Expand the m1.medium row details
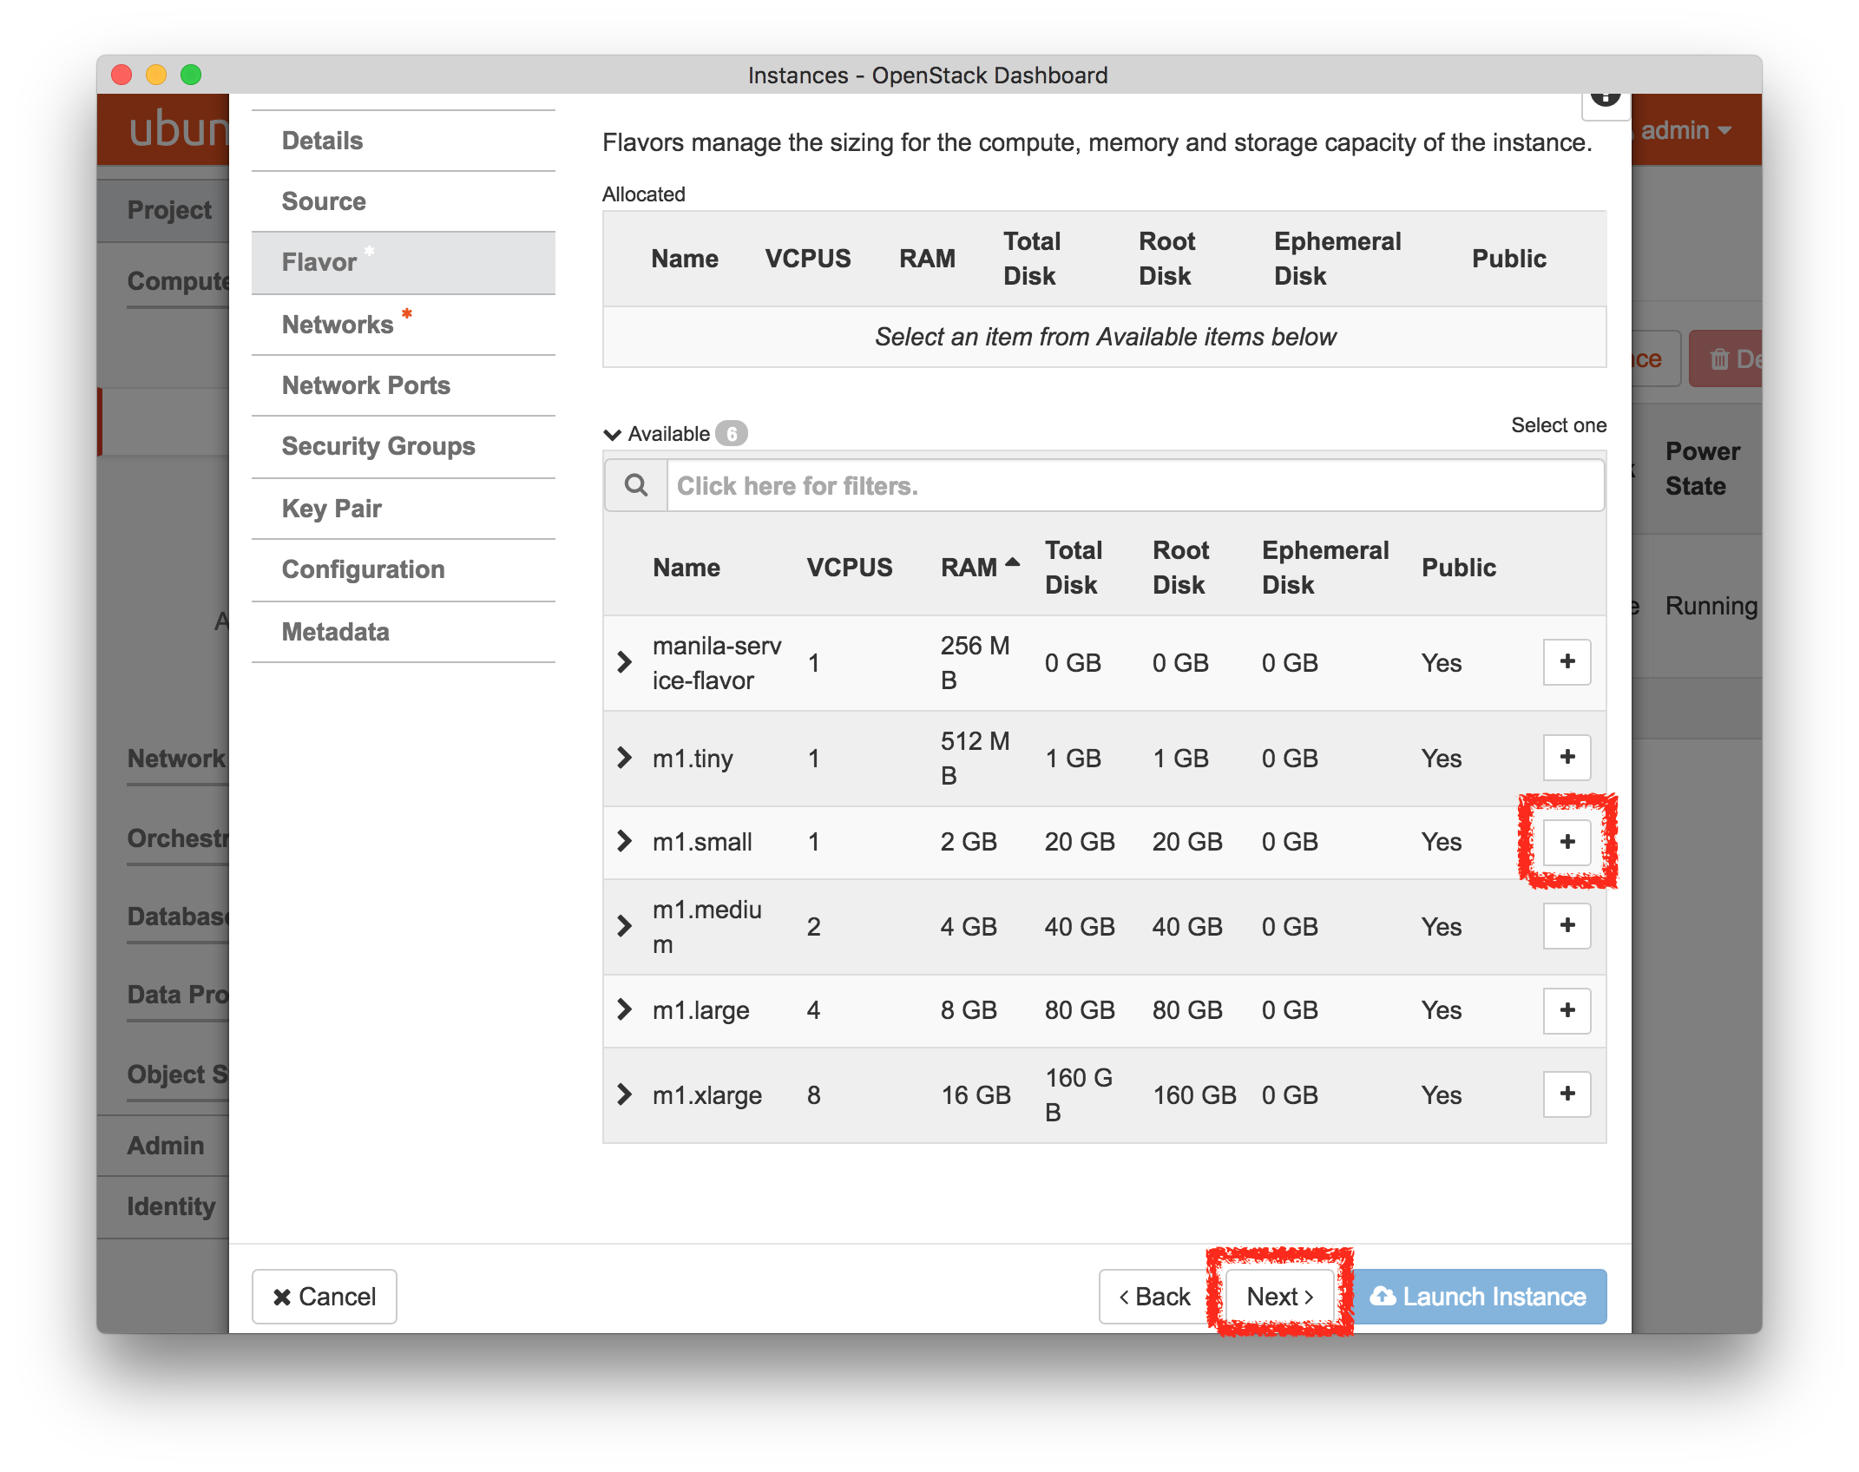Image resolution: width=1859 pixels, height=1472 pixels. click(625, 925)
